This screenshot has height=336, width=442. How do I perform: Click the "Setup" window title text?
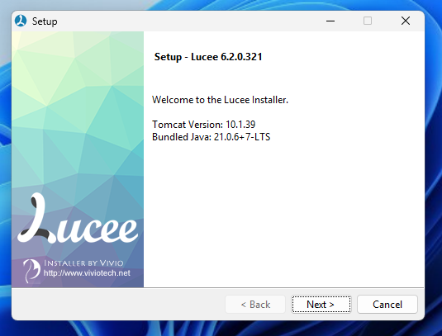45,21
